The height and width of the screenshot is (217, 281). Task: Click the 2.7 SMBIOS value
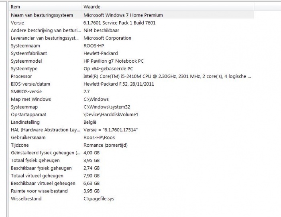click(86, 92)
